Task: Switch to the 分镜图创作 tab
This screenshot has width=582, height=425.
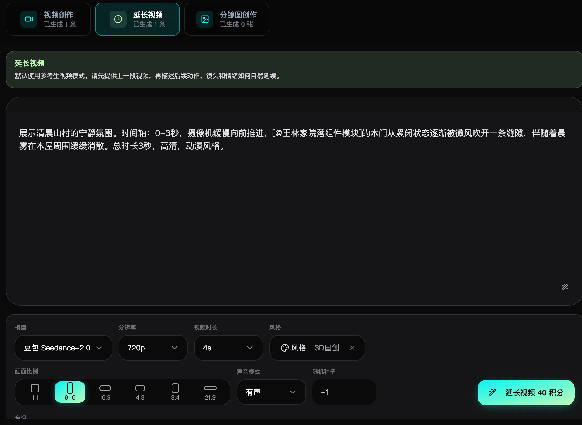Action: tap(227, 19)
